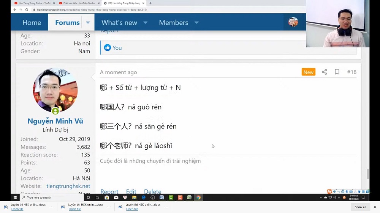Click post number #18 permalink
The image size is (380, 213).
click(351, 72)
